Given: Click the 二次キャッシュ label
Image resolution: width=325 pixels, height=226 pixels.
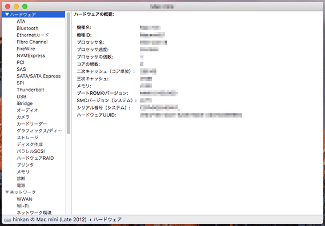Looking at the screenshot, I should click(106, 71).
